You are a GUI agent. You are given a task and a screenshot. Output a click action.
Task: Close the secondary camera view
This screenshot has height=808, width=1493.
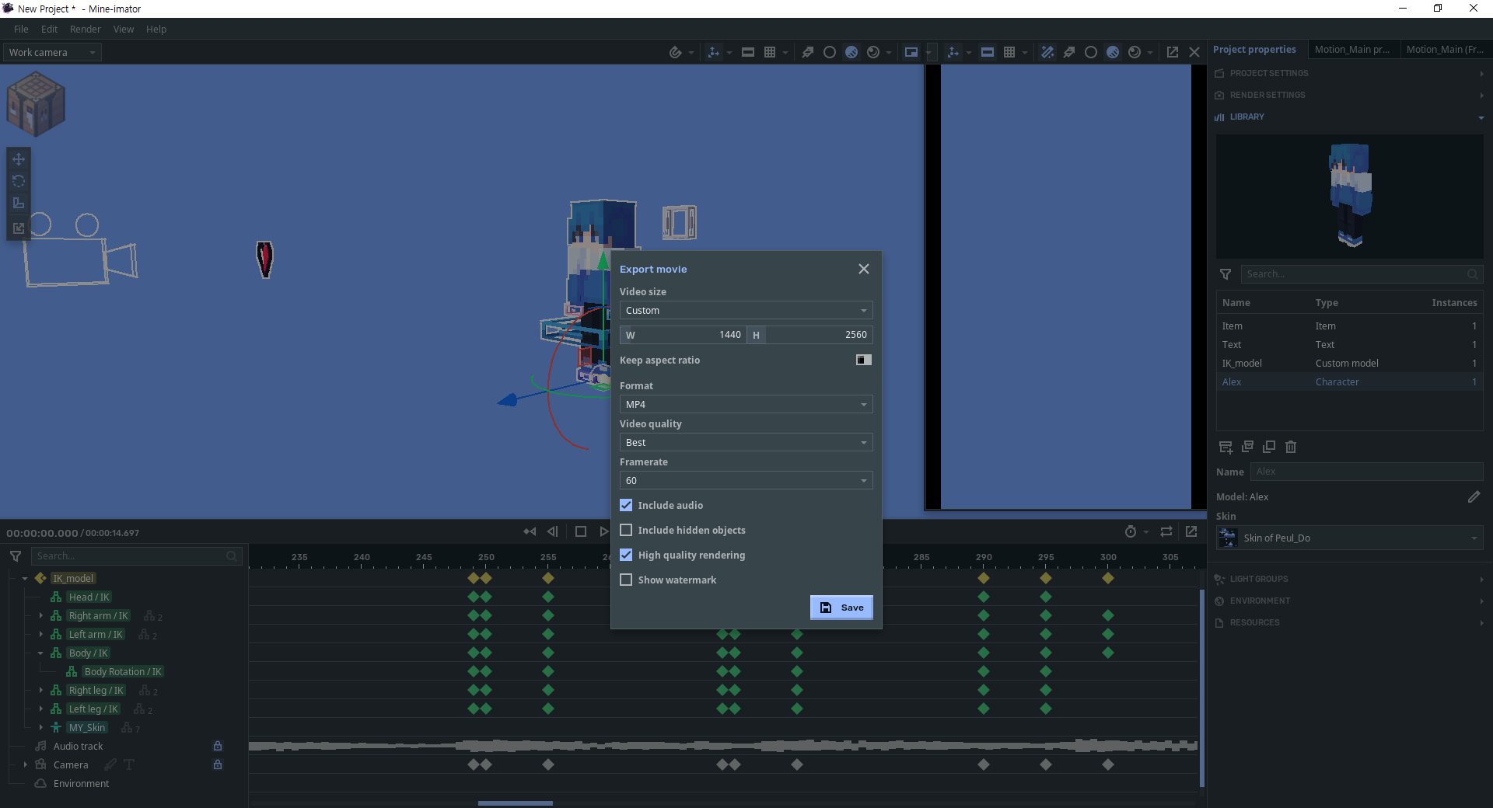coord(1194,52)
